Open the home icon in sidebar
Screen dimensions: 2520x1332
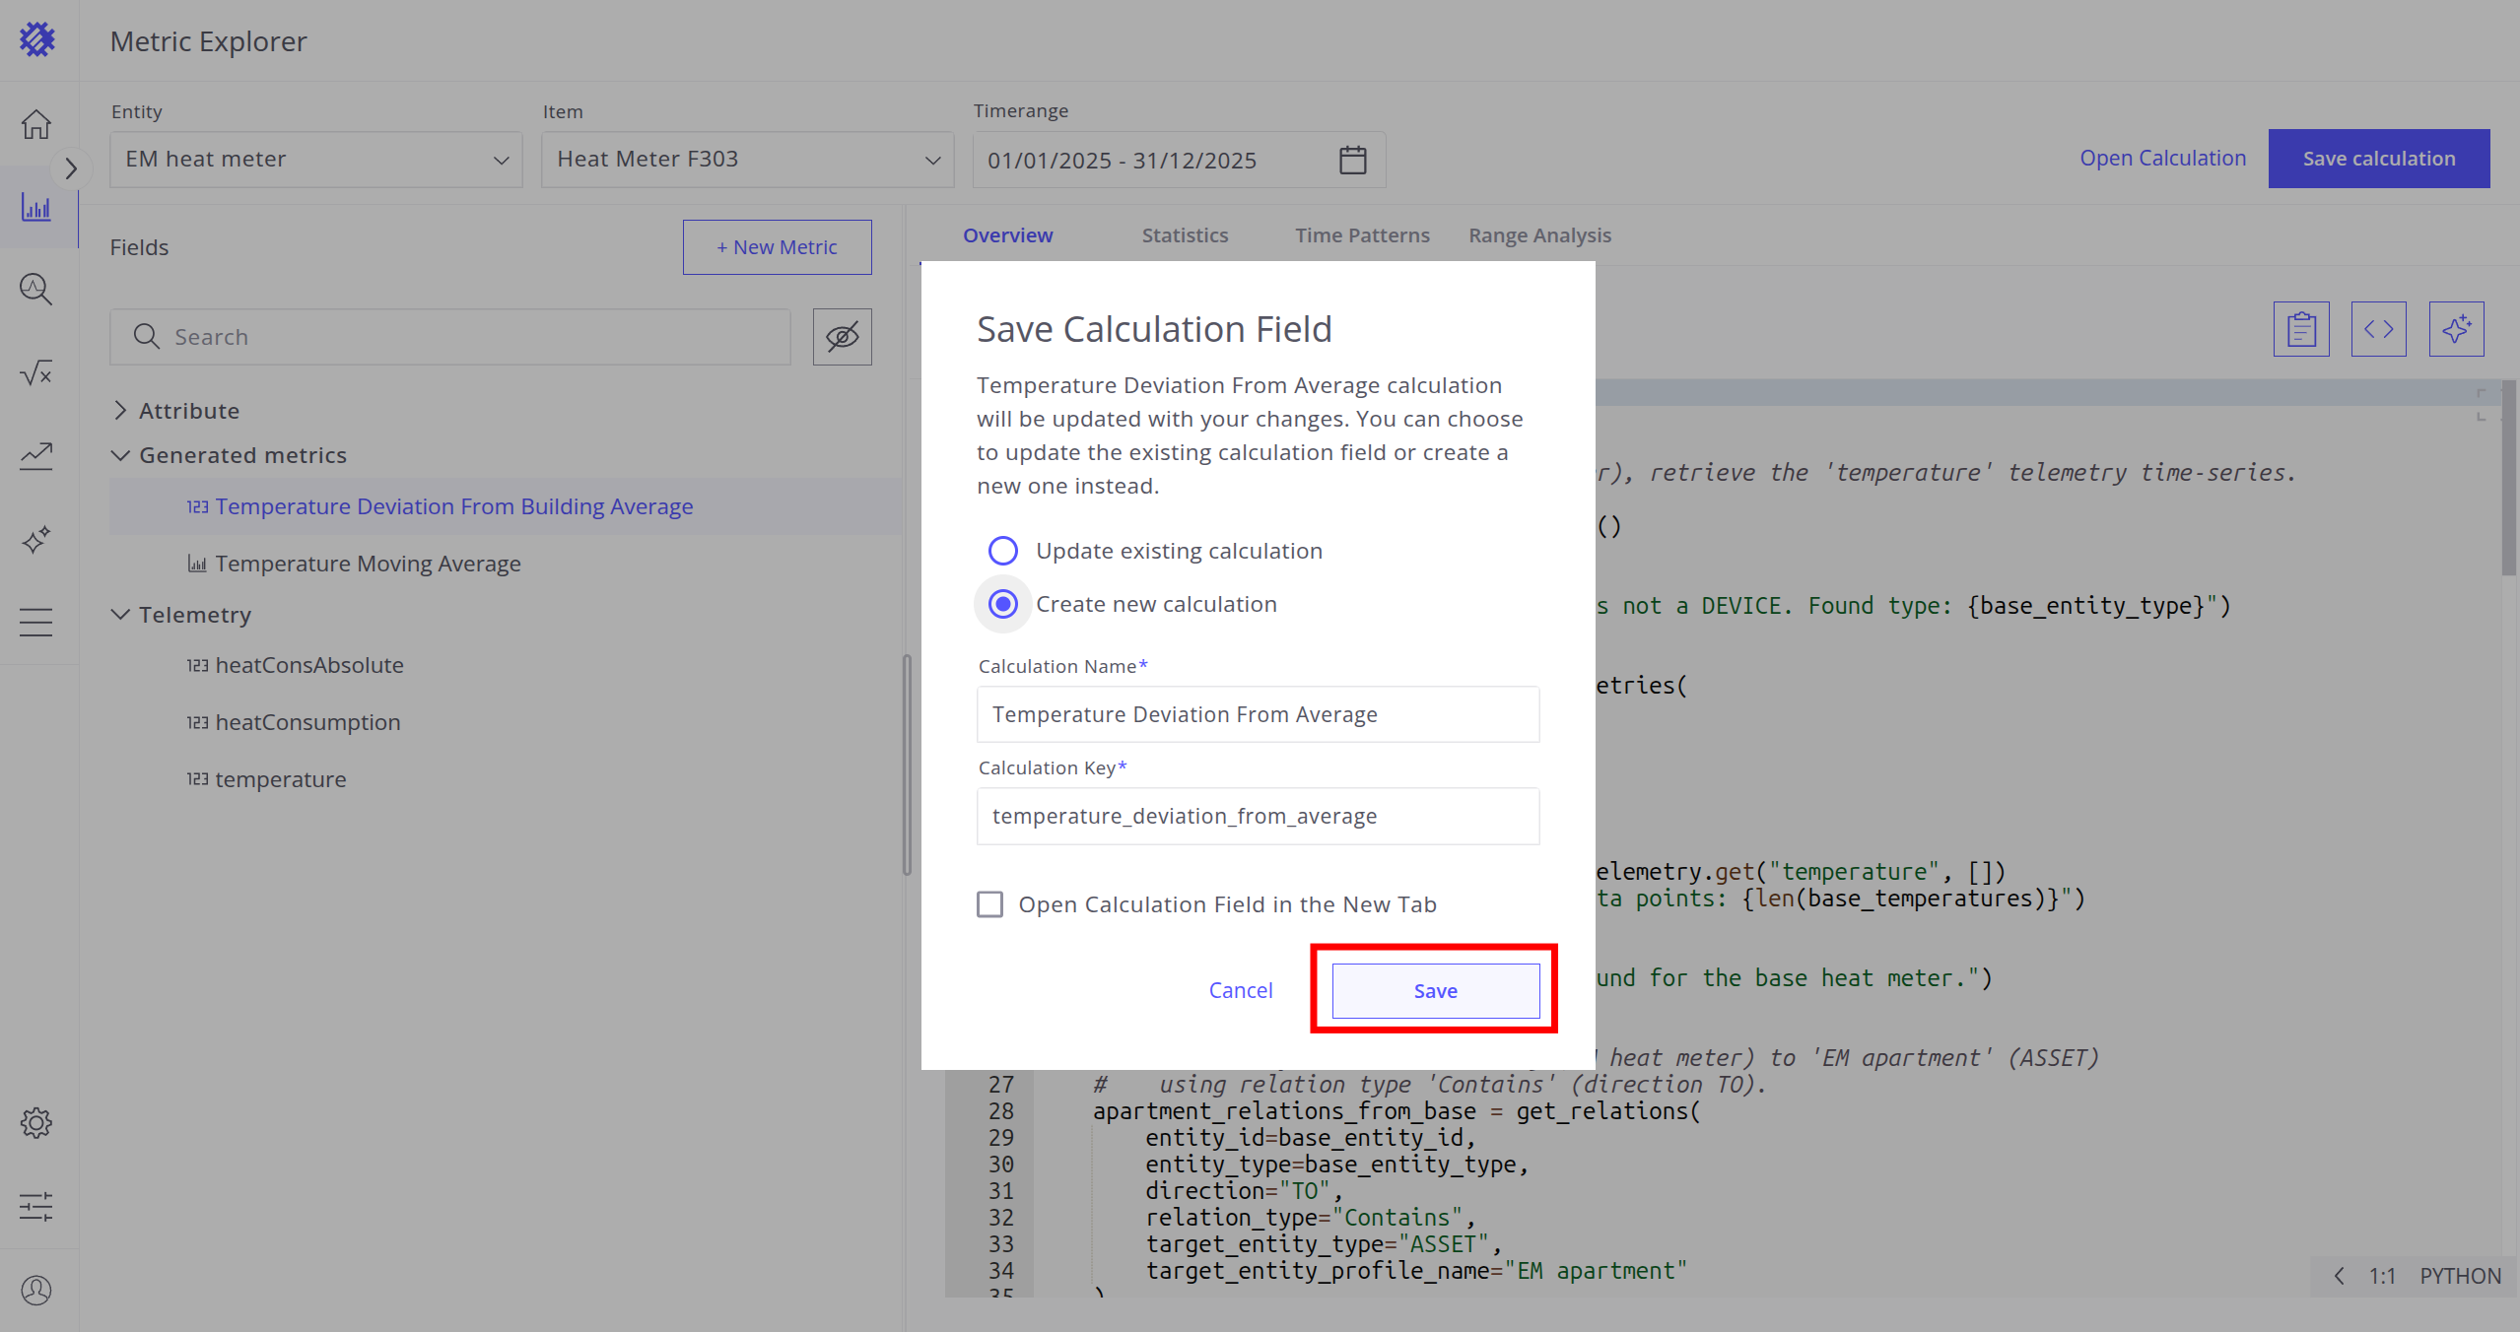[x=36, y=125]
